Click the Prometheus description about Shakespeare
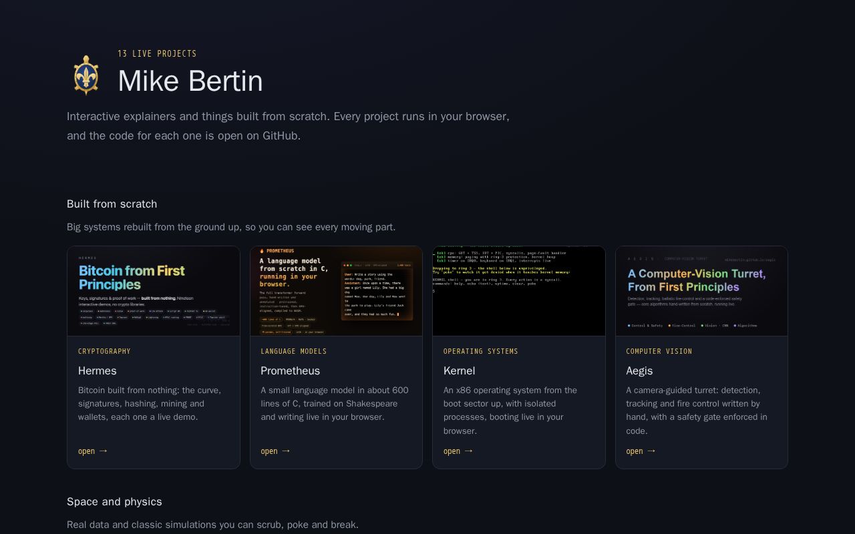The width and height of the screenshot is (855, 534). tap(335, 404)
